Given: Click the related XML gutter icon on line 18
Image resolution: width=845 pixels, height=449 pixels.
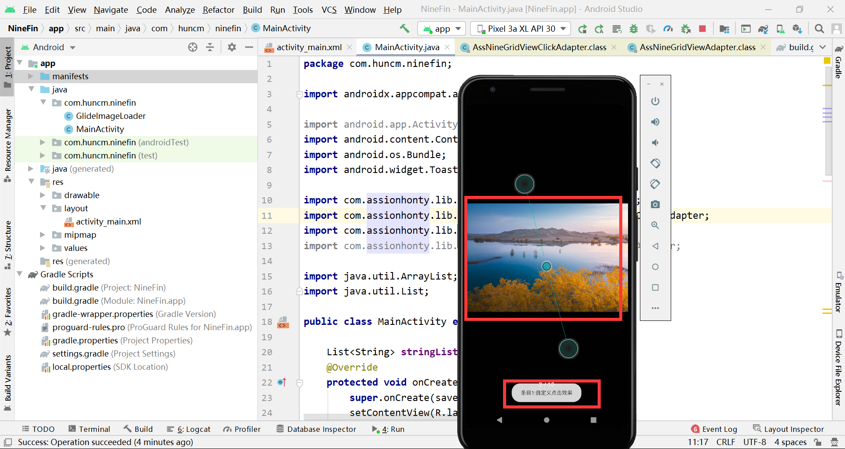Looking at the screenshot, I should point(283,323).
